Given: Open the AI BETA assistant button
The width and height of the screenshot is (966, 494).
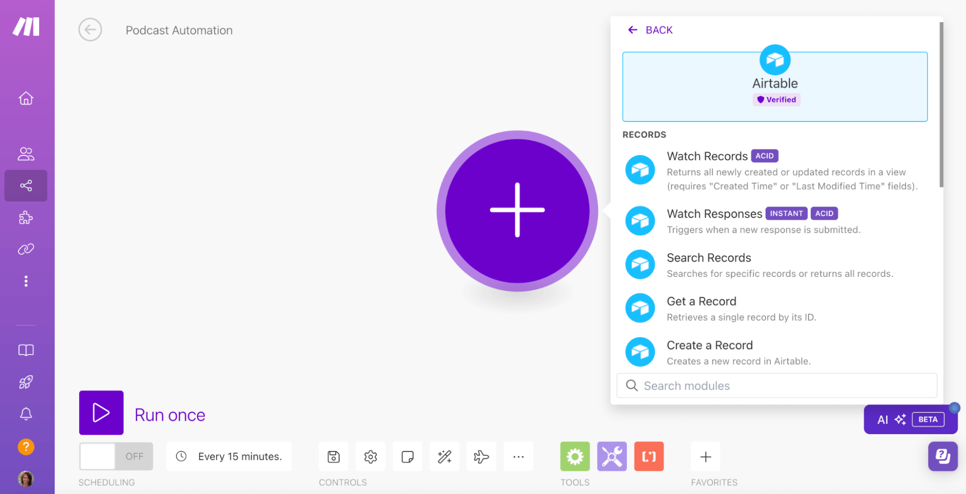Looking at the screenshot, I should click(910, 419).
